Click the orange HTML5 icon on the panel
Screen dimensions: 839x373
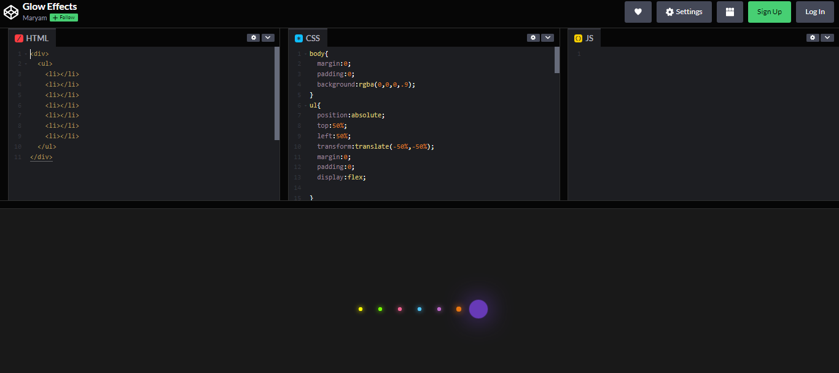[18, 37]
